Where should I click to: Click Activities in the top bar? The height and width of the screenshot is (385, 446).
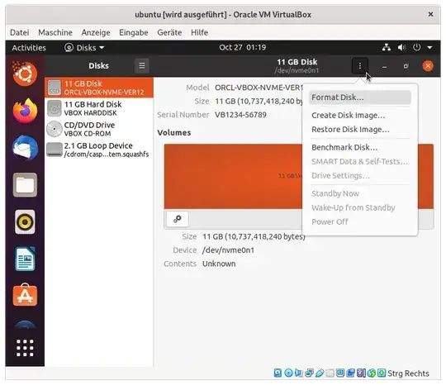pyautogui.click(x=29, y=48)
